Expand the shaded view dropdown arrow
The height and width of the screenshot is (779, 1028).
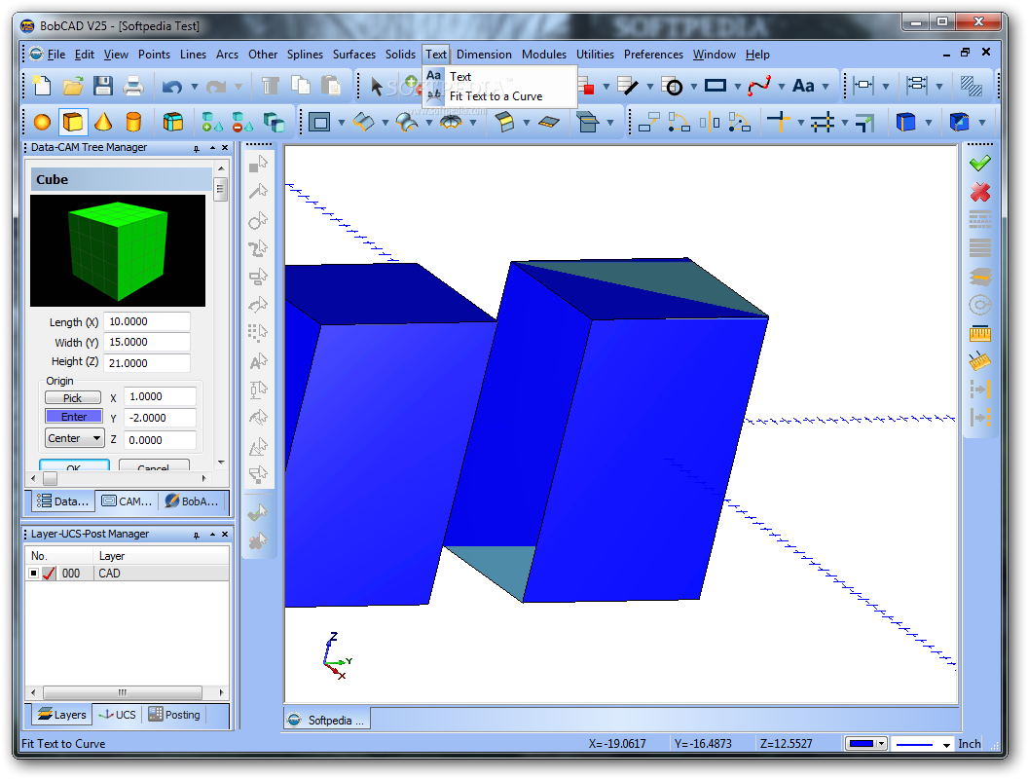tap(929, 123)
